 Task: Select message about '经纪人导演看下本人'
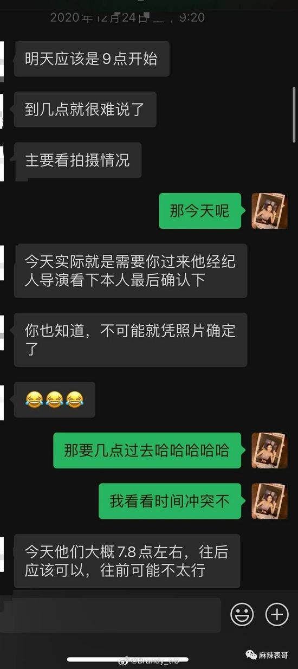(131, 271)
